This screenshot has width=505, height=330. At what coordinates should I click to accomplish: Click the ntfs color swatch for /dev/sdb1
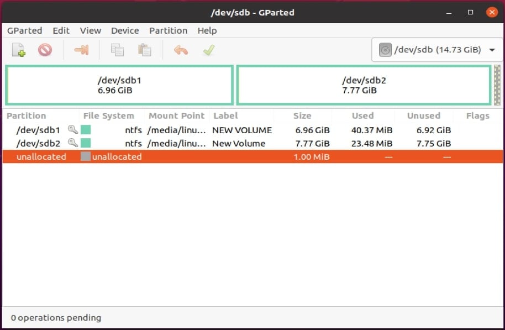pyautogui.click(x=86, y=130)
